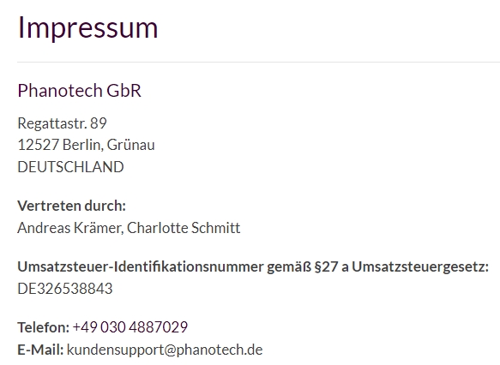The width and height of the screenshot is (500, 365).
Task: Click the DEUTSCHLAND country line
Action: coord(70,167)
